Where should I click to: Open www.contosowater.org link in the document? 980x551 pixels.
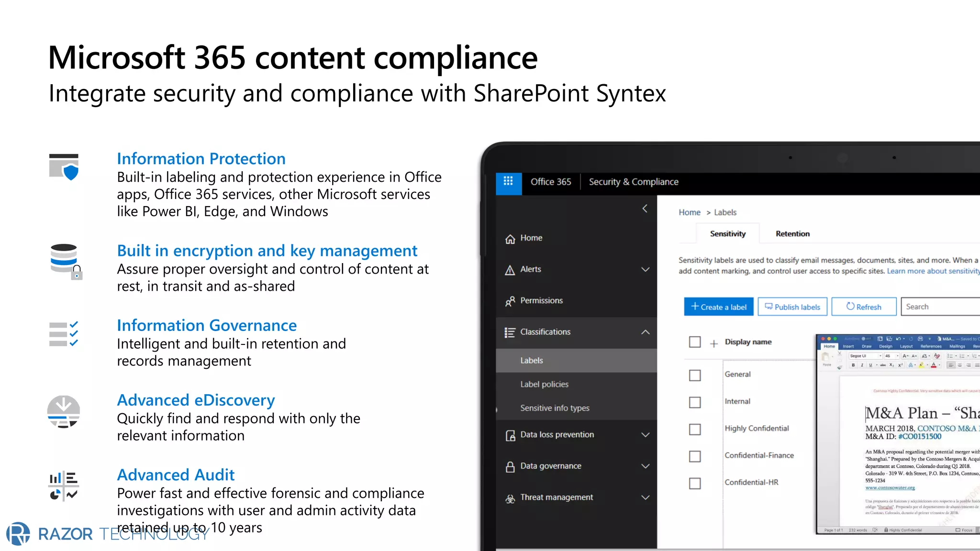890,488
